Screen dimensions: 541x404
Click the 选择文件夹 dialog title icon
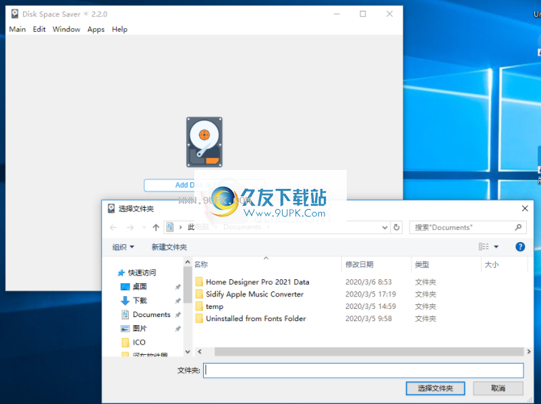tap(111, 208)
